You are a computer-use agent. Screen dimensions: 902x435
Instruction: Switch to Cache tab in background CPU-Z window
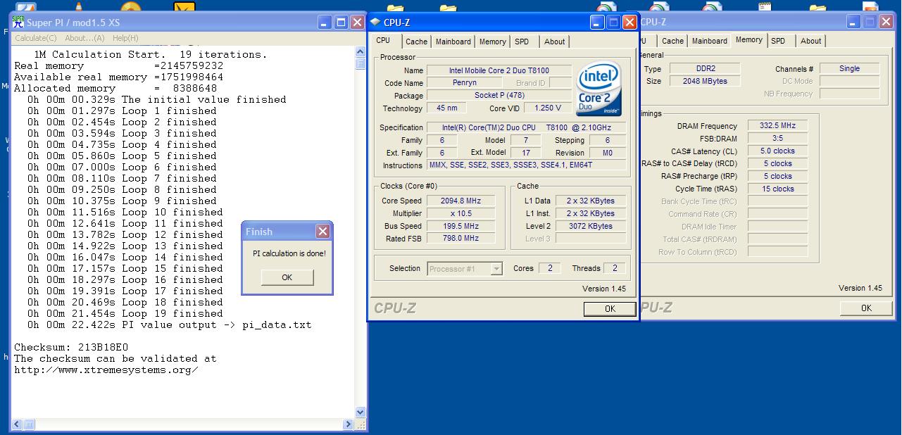[672, 41]
